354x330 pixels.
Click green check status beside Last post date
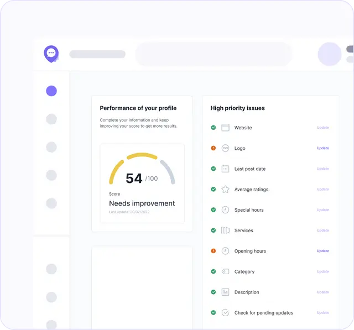click(214, 169)
